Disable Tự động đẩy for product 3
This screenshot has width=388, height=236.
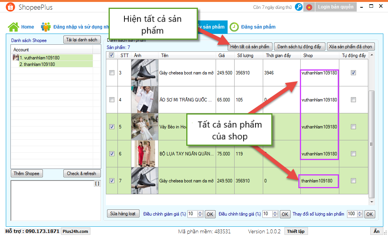click(353, 73)
